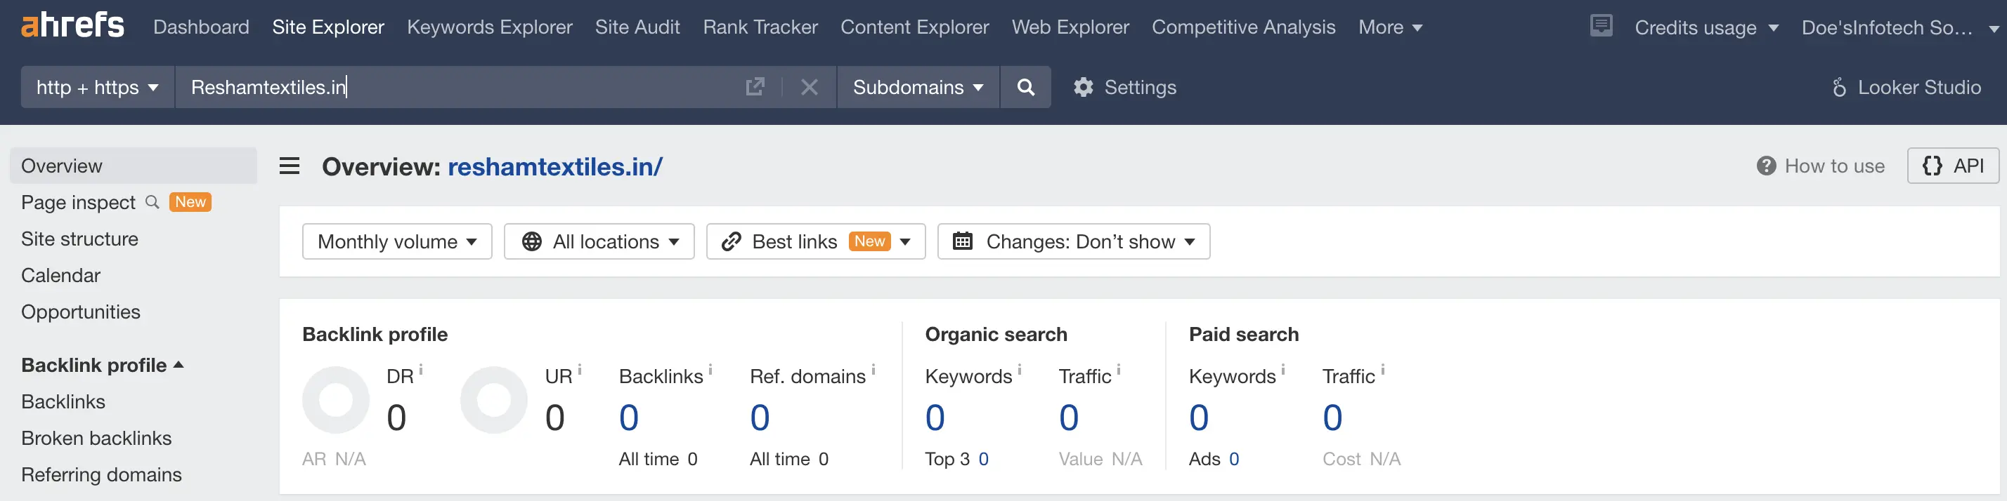Select Overview in sidebar
Viewport: 2007px width, 501px height.
(134, 166)
